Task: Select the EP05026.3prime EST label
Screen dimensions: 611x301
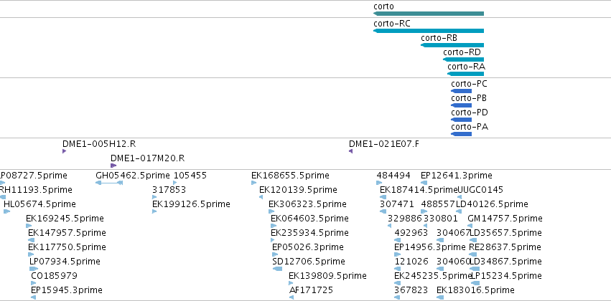Action: click(308, 247)
